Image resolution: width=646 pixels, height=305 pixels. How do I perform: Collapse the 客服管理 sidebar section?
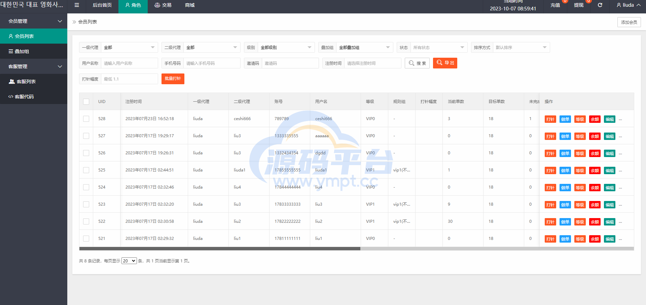(34, 66)
